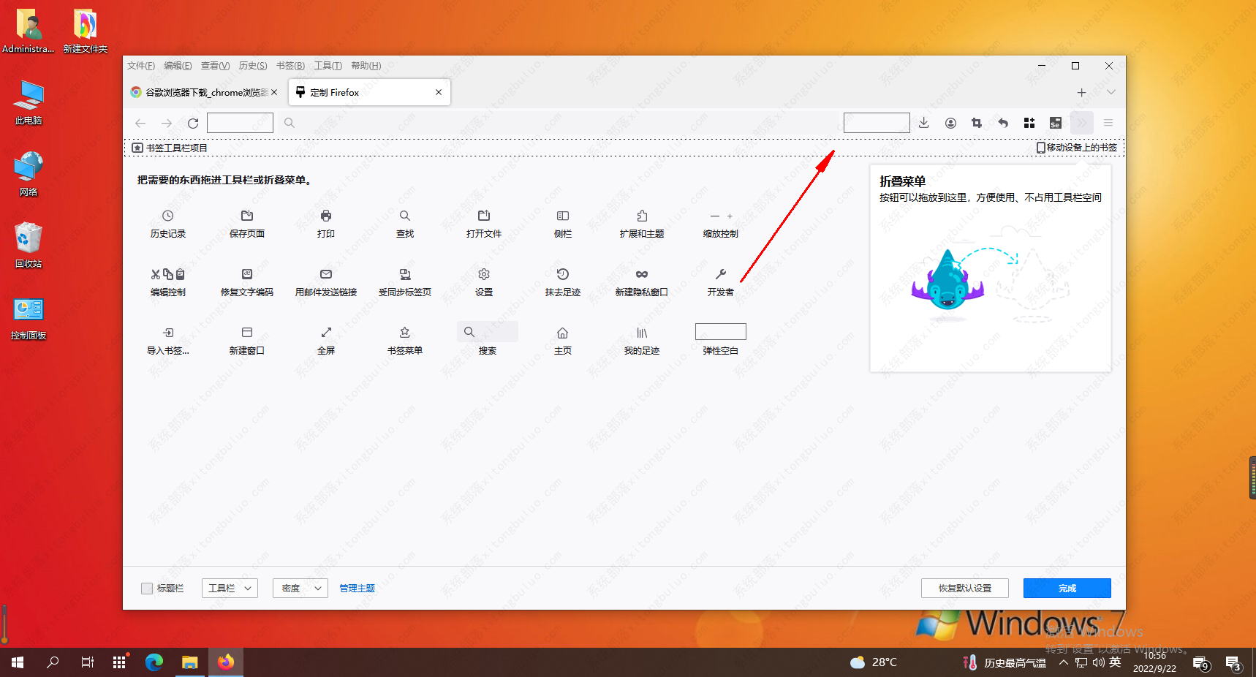This screenshot has width=1256, height=677.
Task: Open the File (文件) menu
Action: pyautogui.click(x=141, y=66)
